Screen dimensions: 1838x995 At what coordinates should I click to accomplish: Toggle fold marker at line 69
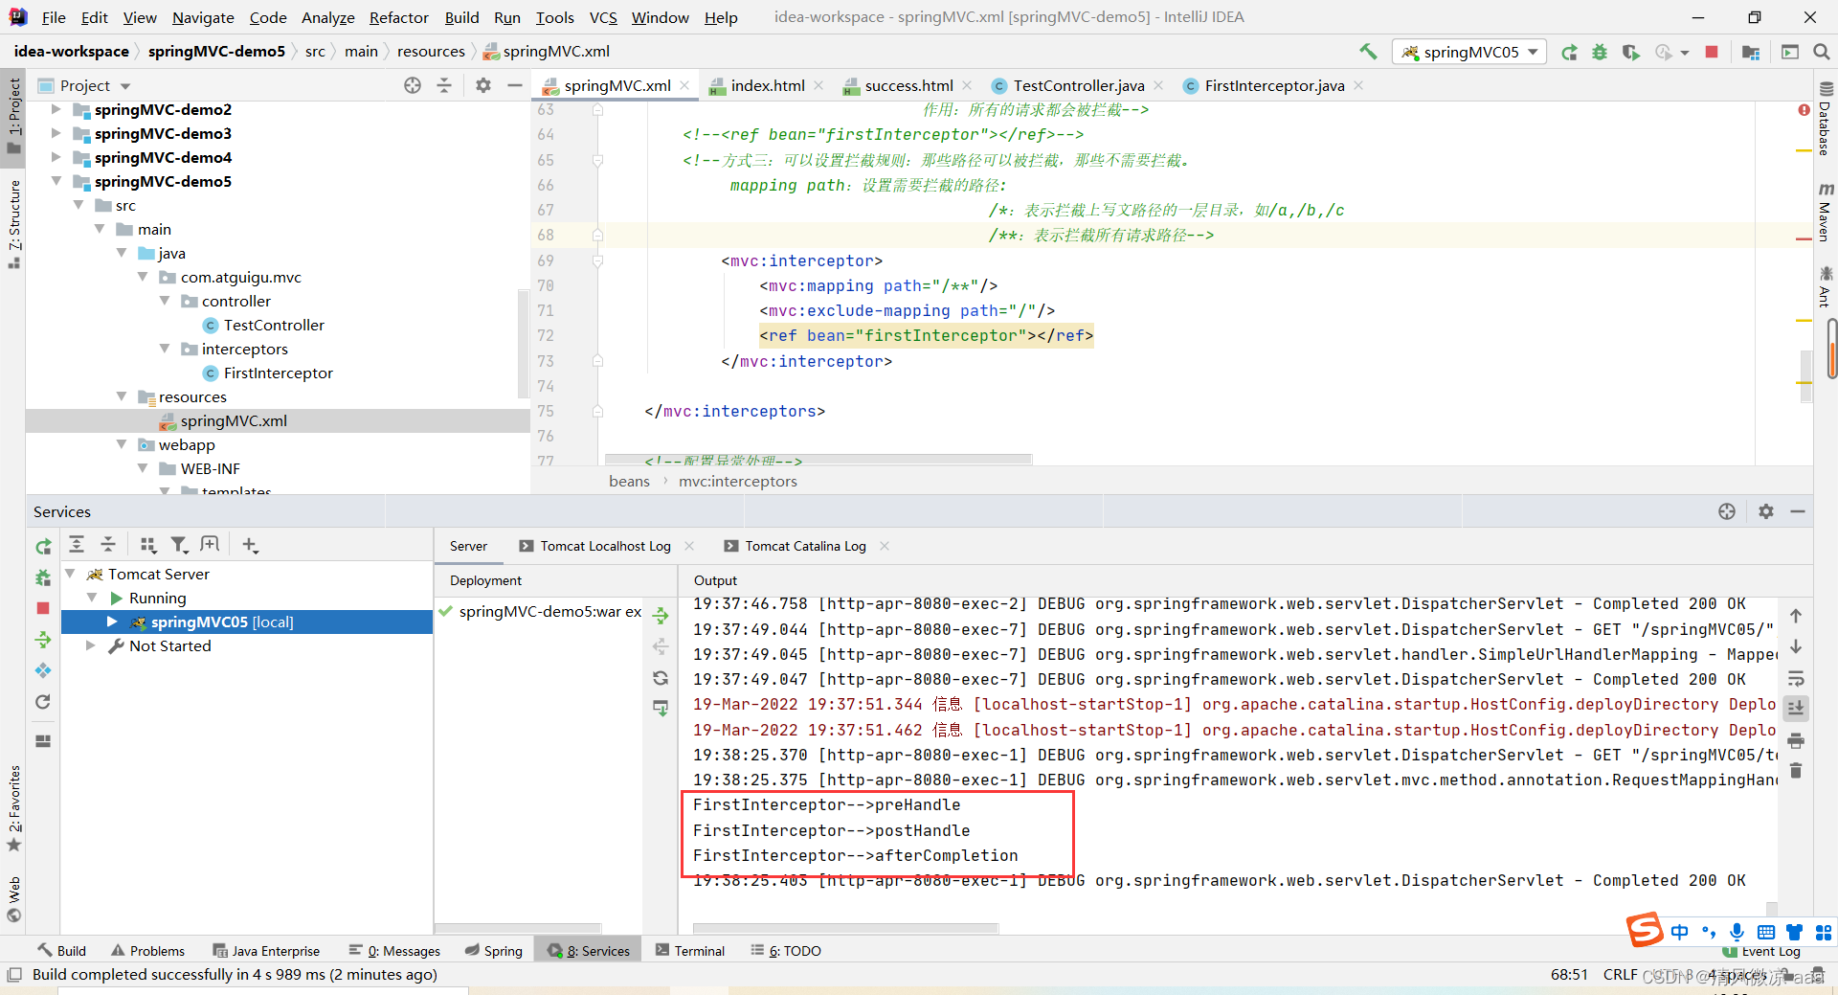[597, 260]
